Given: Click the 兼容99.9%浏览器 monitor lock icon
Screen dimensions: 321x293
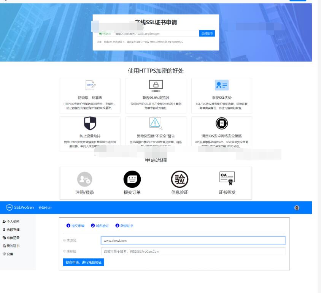Looking at the screenshot, I should 156,86.
